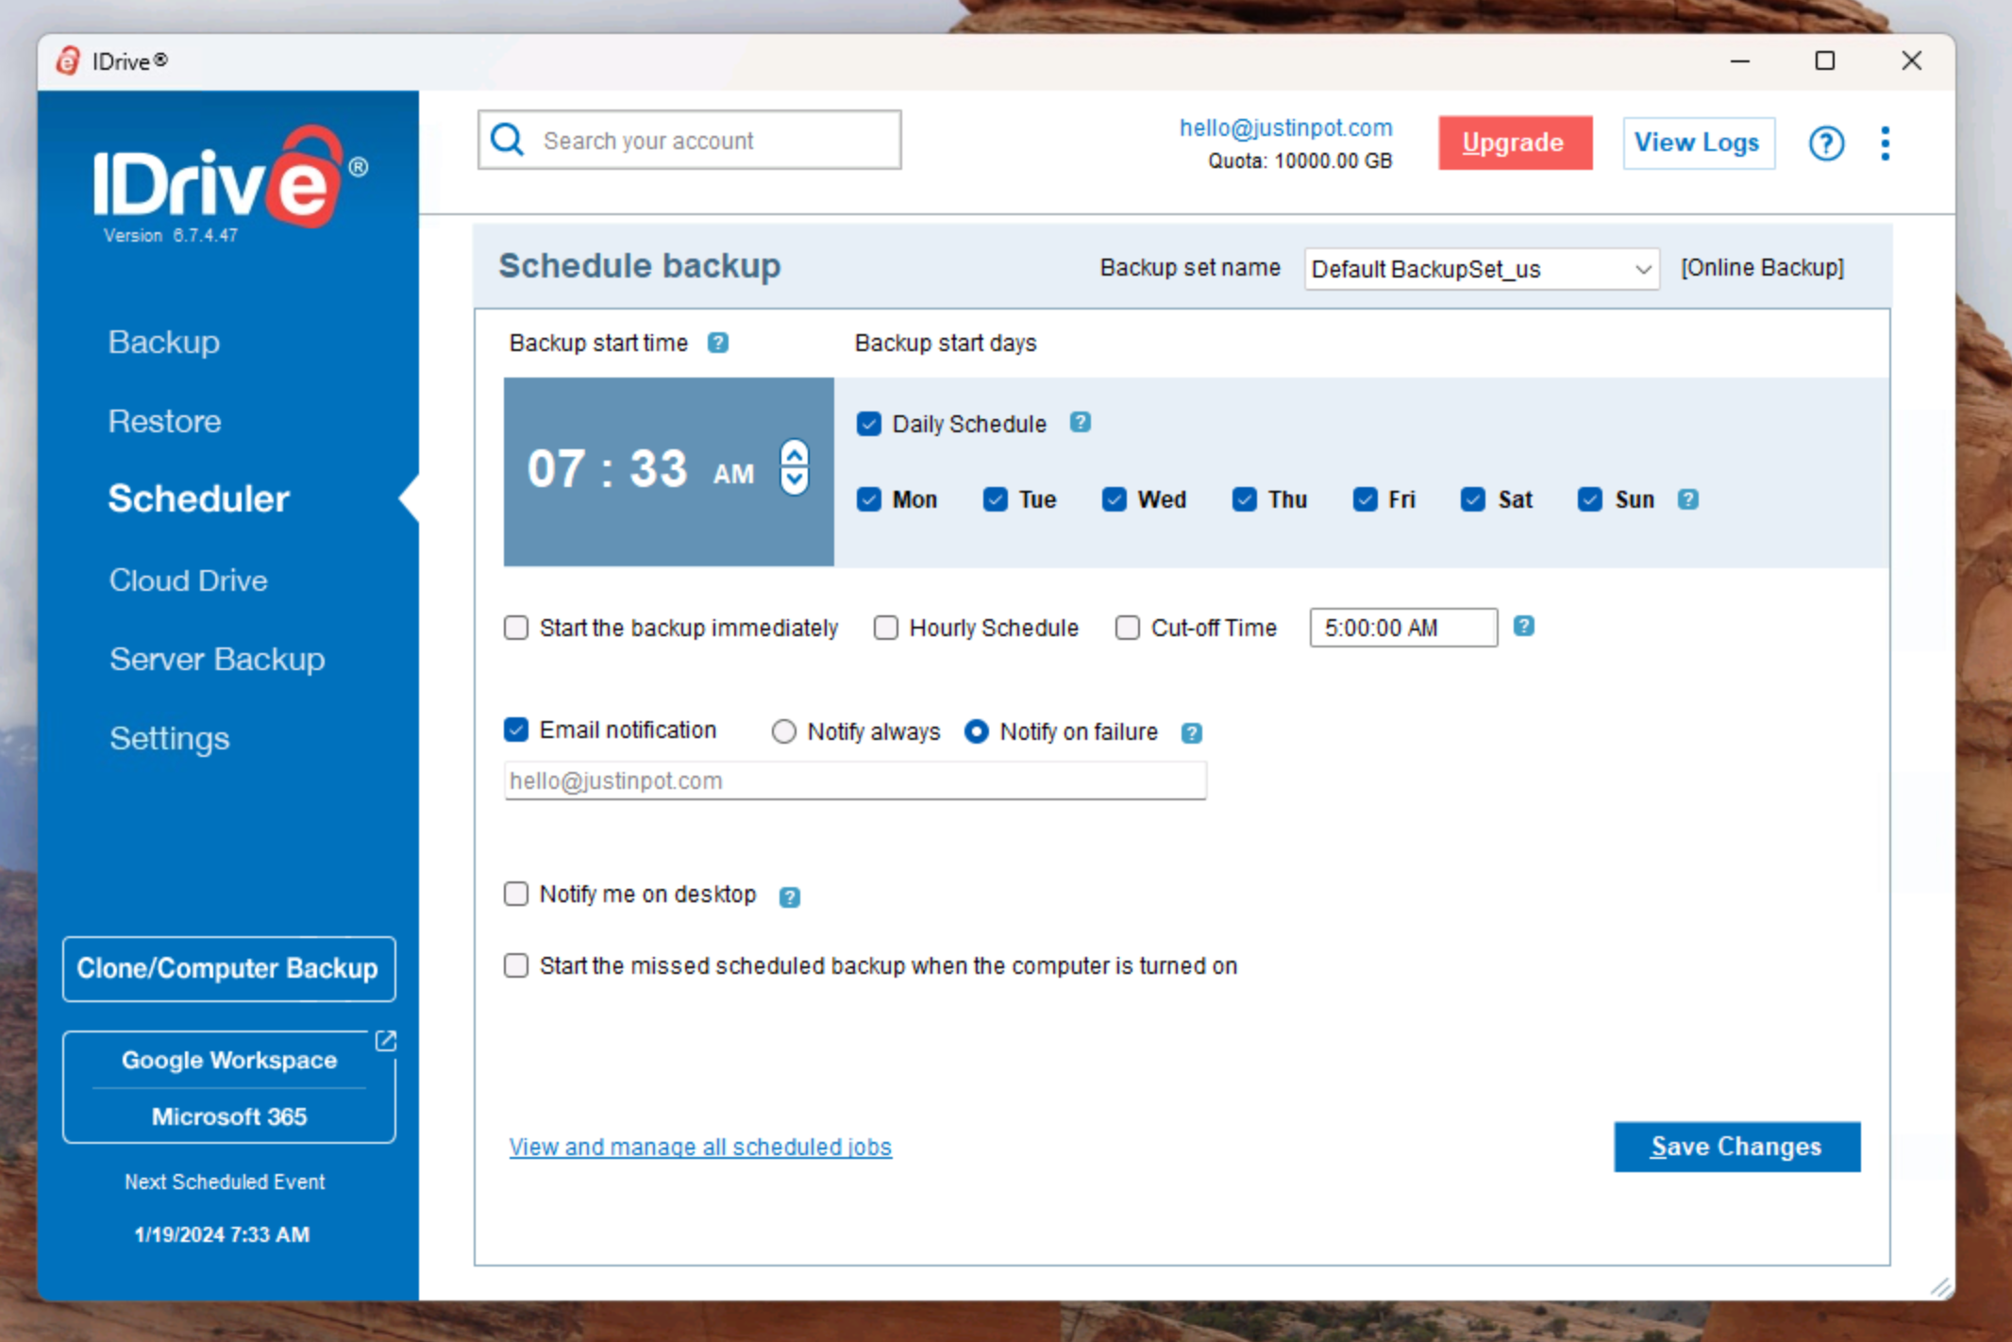Open View Logs
Screen dimensions: 2012x1342
click(1698, 143)
